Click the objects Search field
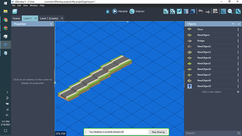 point(211,133)
